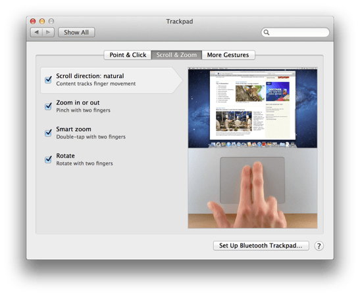Select the 'Scroll direction: natural' label
Screen dimensions: 360x296
click(90, 75)
